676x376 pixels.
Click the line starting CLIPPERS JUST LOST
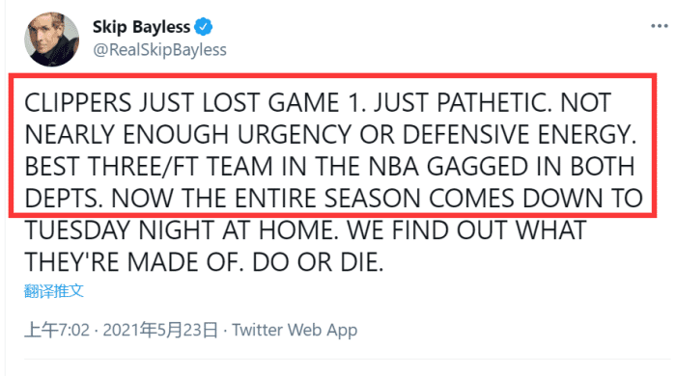(x=318, y=103)
